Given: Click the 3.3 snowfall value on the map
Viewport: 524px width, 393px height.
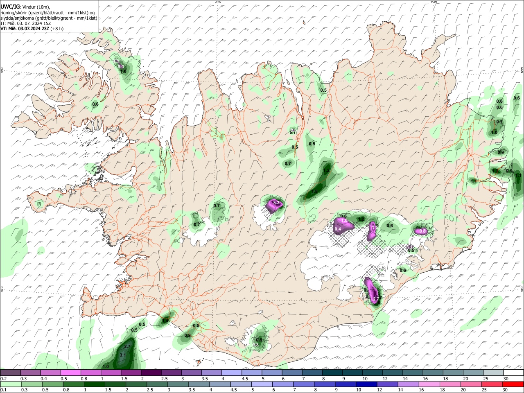Looking at the screenshot, I should click(x=276, y=203).
